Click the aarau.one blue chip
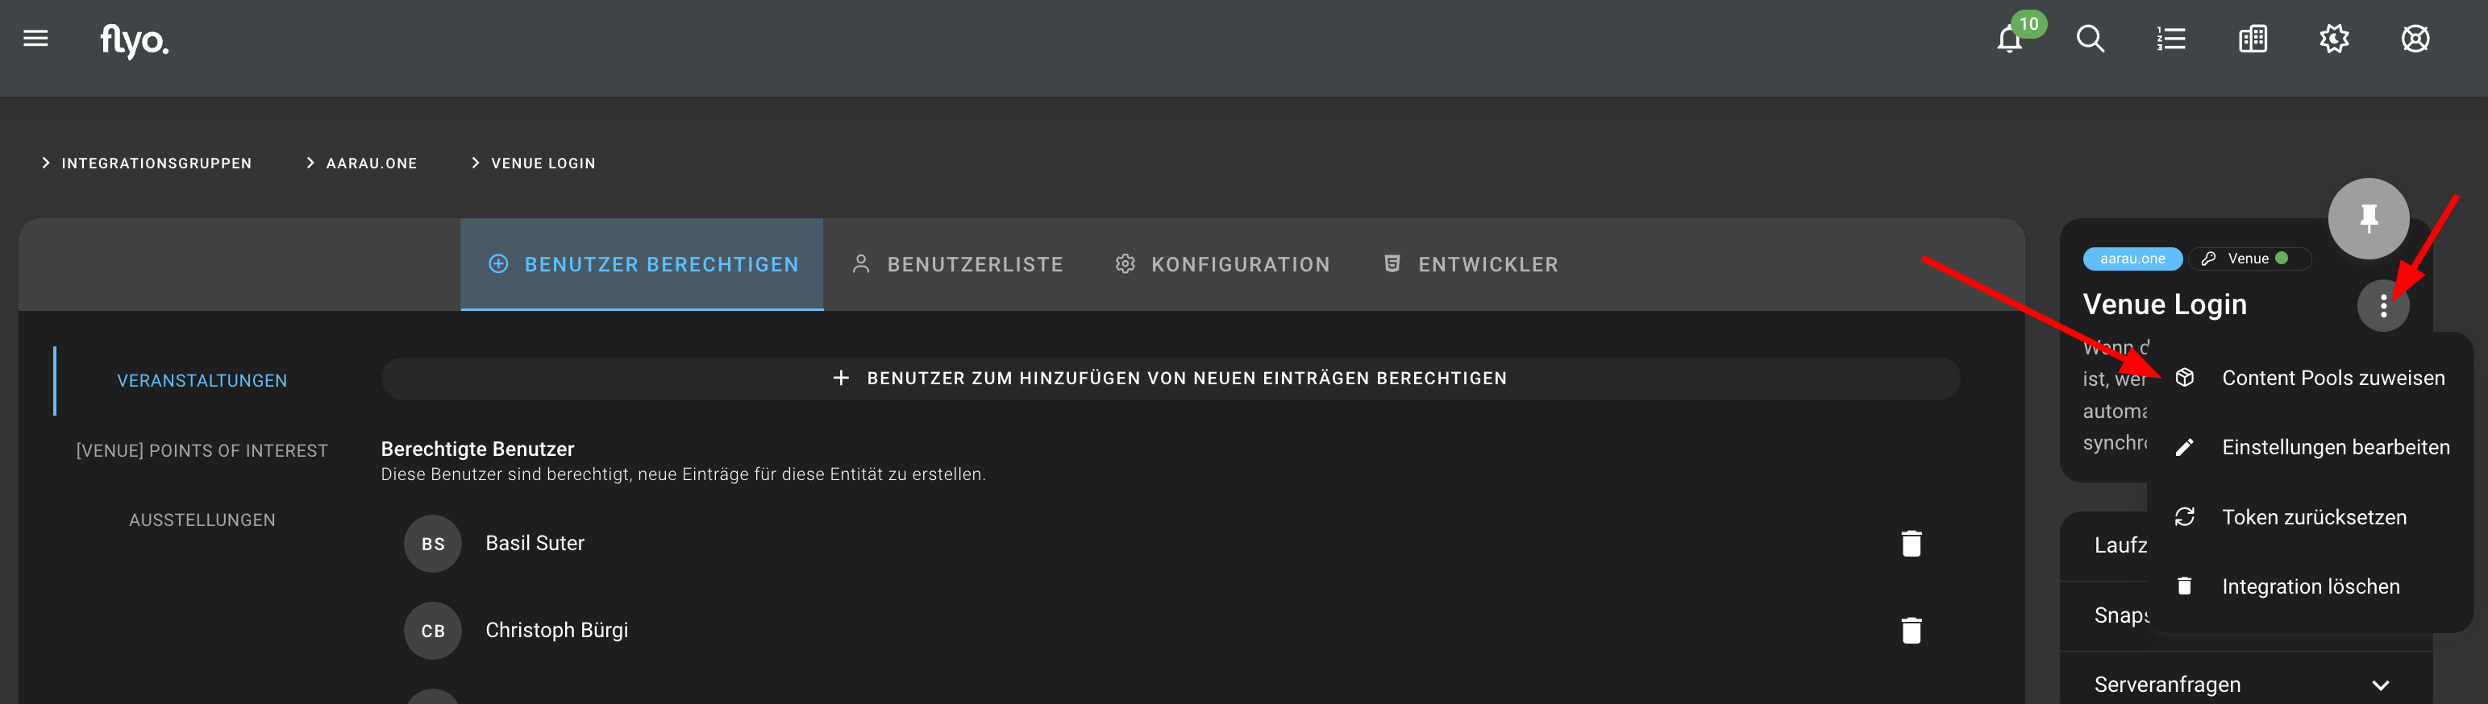The height and width of the screenshot is (704, 2488). [2132, 259]
